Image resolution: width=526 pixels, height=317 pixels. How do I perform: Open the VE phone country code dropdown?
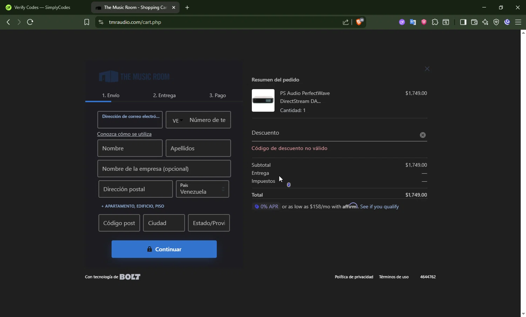click(177, 120)
